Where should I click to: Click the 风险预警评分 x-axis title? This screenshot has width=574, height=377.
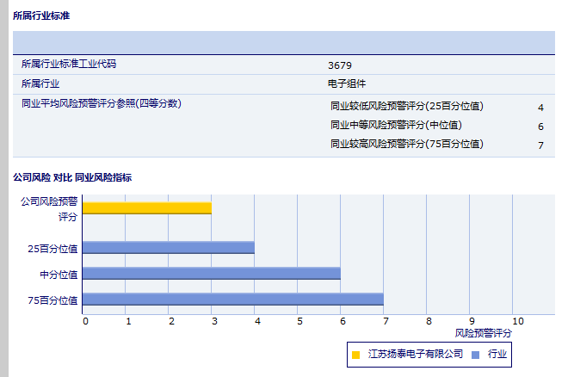click(x=483, y=332)
